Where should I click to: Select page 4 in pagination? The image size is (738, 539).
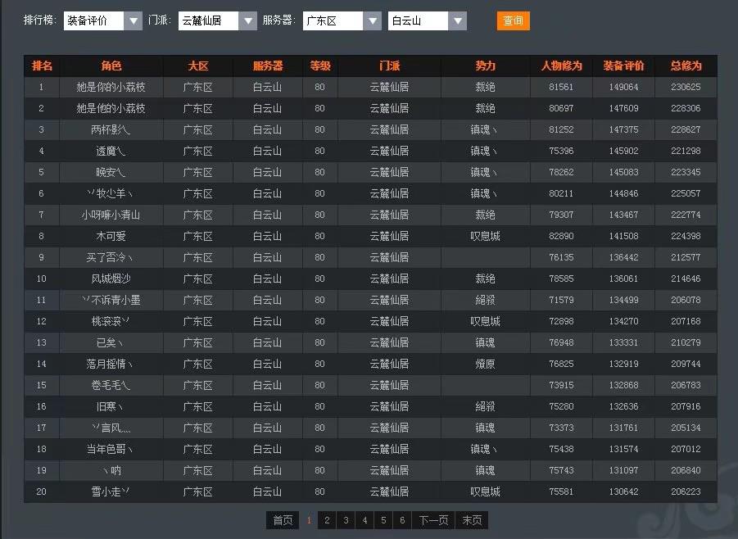click(364, 520)
